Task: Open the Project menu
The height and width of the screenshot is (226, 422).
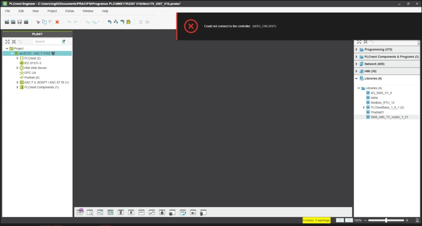Action: [52, 11]
